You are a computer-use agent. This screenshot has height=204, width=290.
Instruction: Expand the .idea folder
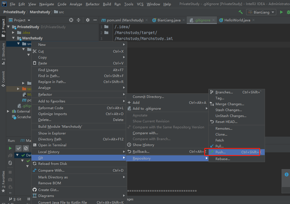[13, 33]
